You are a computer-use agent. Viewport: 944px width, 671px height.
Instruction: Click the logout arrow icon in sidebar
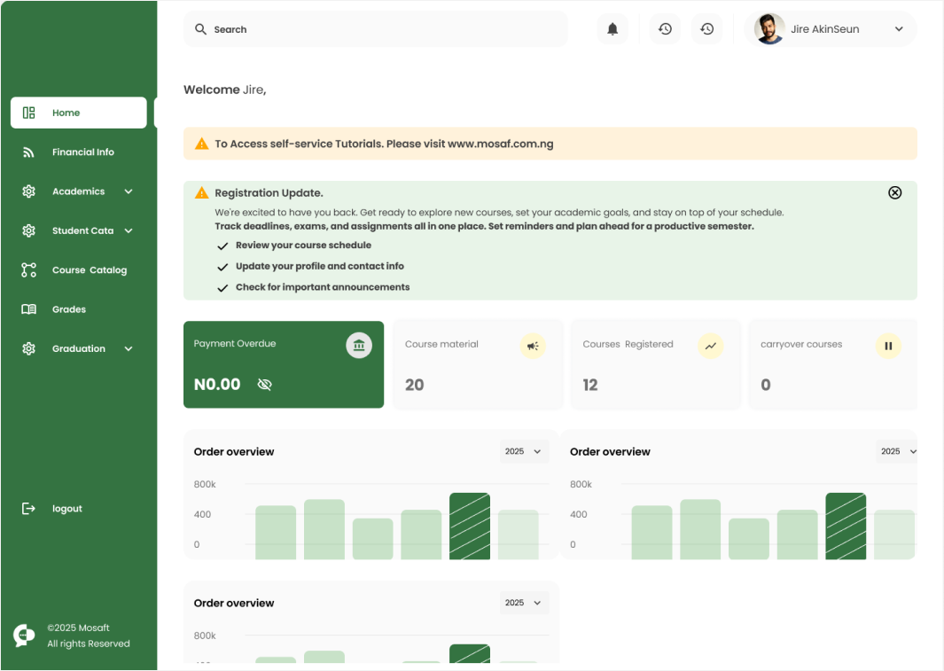pyautogui.click(x=27, y=508)
